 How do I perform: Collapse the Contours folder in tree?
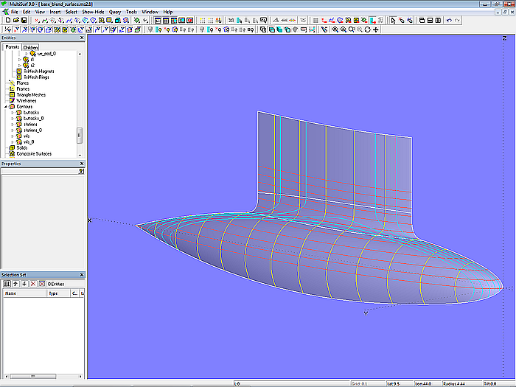click(x=4, y=107)
